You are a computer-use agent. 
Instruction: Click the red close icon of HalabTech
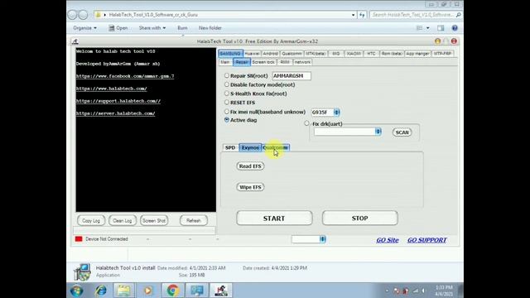454,41
